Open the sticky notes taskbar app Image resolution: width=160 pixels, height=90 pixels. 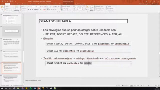point(26,88)
